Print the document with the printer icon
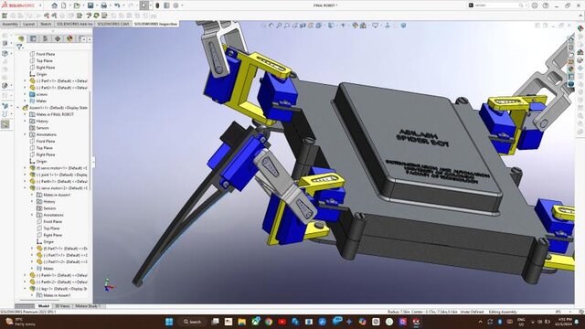Image resolution: width=585 pixels, height=329 pixels. pyautogui.click(x=103, y=5)
